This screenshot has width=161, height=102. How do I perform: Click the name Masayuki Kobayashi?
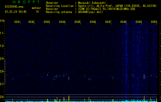click(x=92, y=3)
